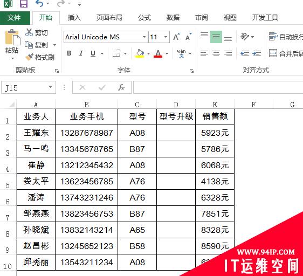Click the Format Painter brush icon

pos(29,57)
